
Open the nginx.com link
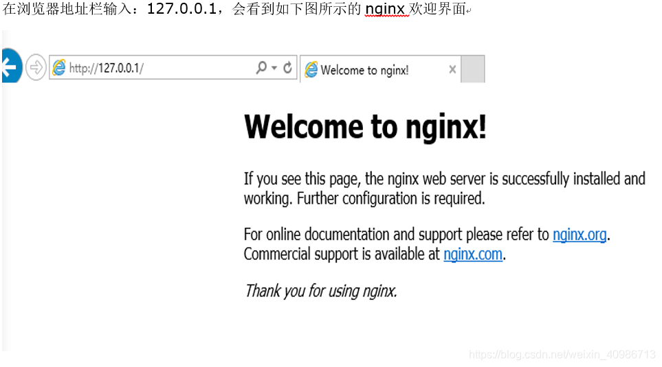click(x=473, y=254)
